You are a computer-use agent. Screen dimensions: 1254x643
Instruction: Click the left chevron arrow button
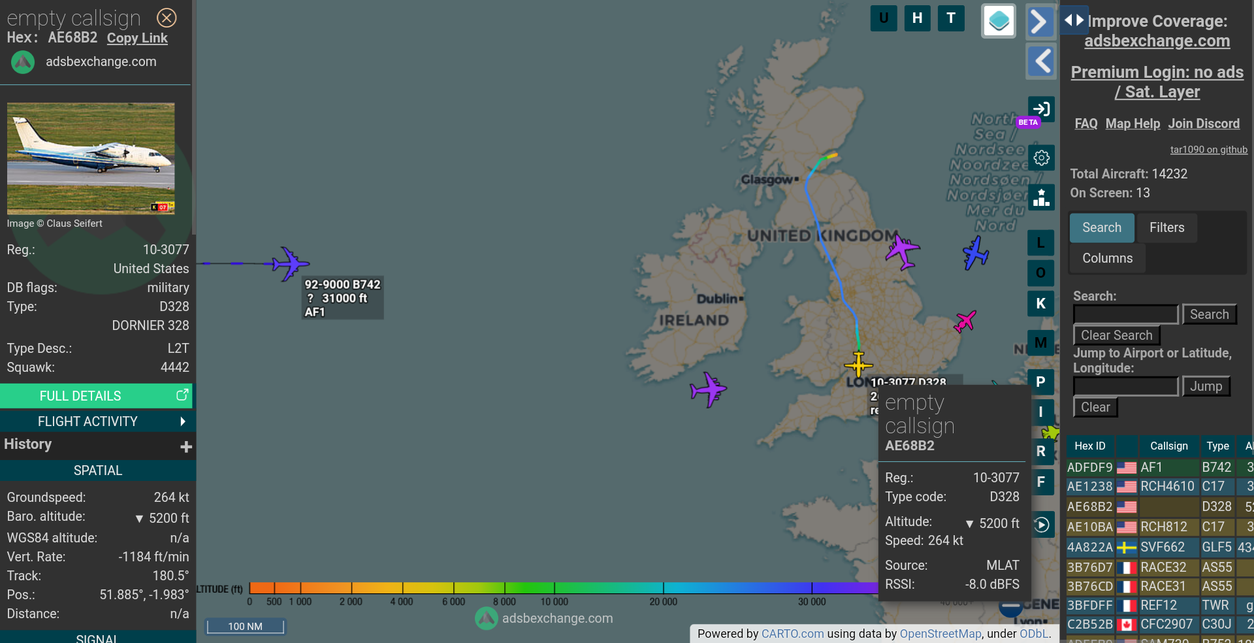point(1041,62)
